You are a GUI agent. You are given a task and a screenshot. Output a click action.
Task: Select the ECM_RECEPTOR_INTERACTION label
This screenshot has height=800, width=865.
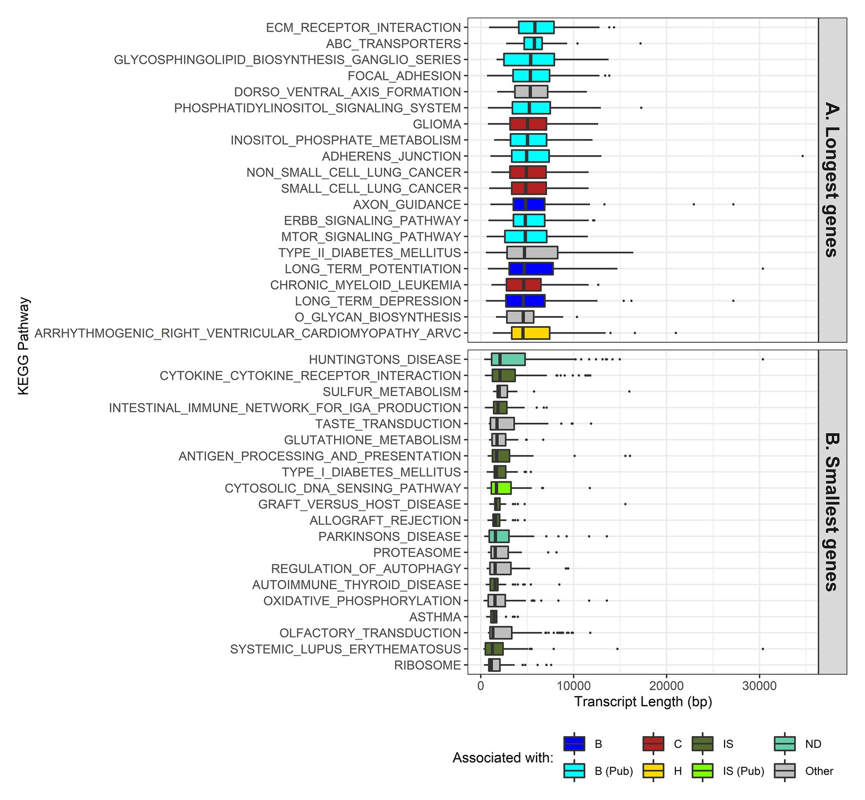click(x=363, y=28)
